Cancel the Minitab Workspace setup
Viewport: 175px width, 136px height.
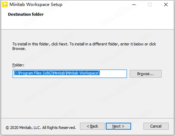click(156, 126)
